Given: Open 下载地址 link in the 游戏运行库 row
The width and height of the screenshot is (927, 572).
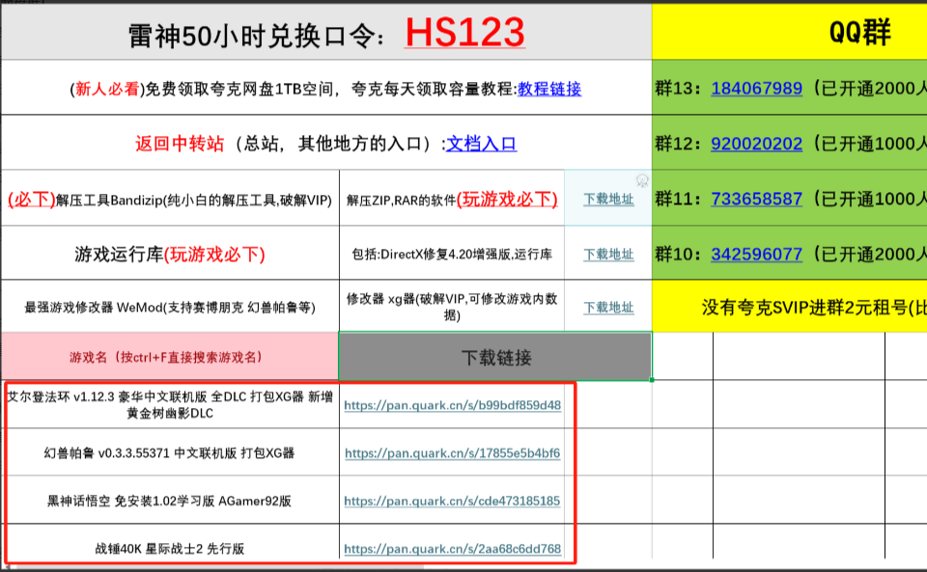Looking at the screenshot, I should (x=608, y=255).
